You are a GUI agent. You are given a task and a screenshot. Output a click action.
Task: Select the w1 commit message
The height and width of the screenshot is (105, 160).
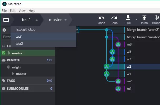click(129, 74)
